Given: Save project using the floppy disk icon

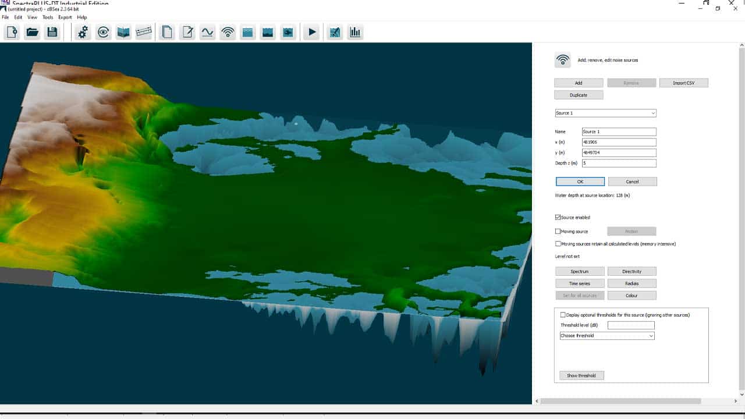Looking at the screenshot, I should tap(52, 33).
